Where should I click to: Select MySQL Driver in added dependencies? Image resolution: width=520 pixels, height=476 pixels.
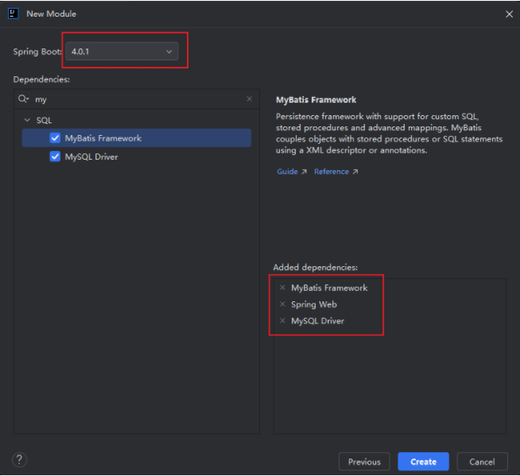pos(318,321)
